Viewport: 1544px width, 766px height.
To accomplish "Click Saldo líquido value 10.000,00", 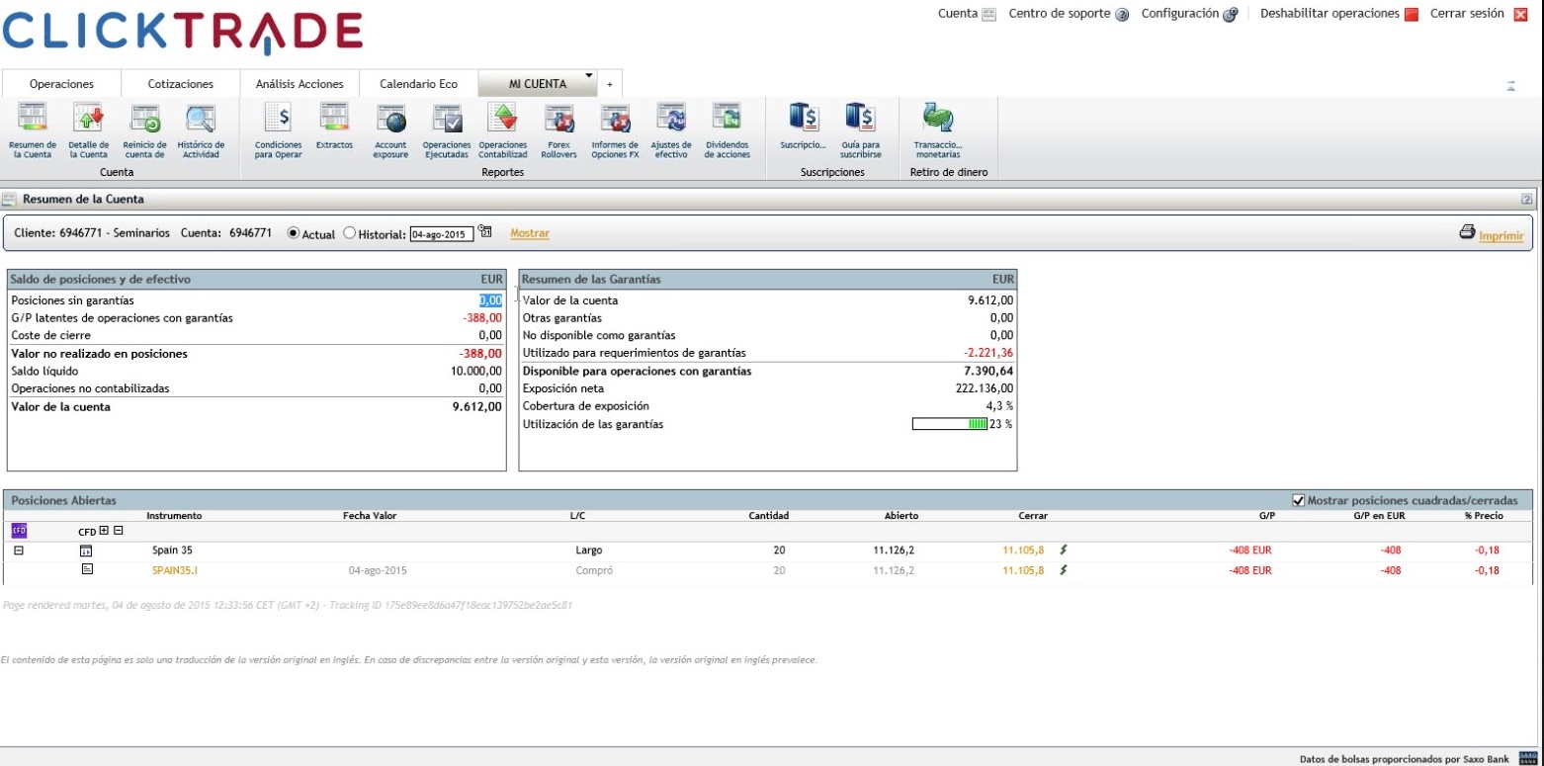I will click(x=476, y=371).
